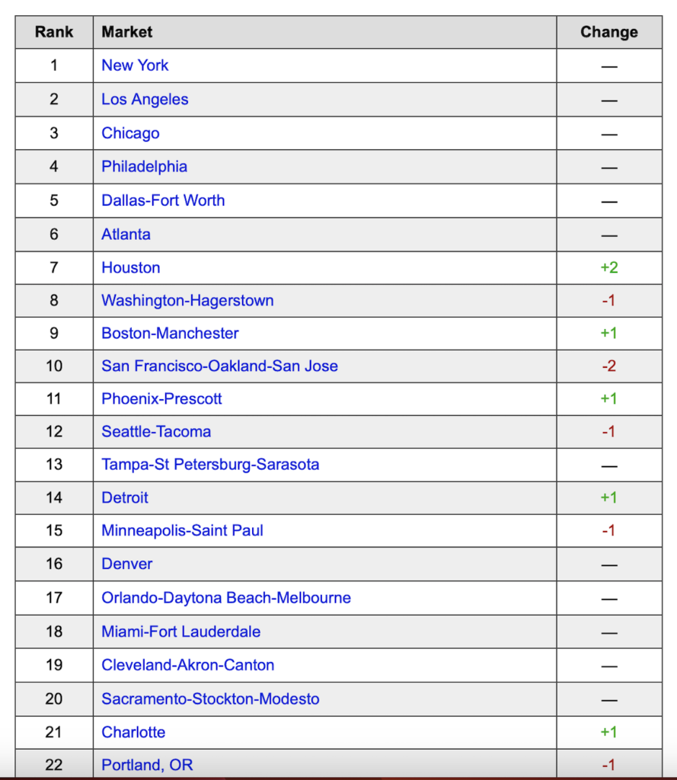Click the Rank column header
The width and height of the screenshot is (677, 780).
click(x=54, y=32)
